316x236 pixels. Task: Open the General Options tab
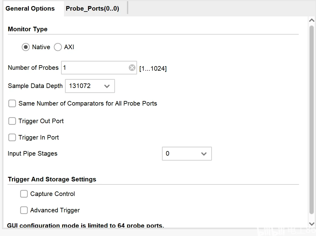click(30, 8)
